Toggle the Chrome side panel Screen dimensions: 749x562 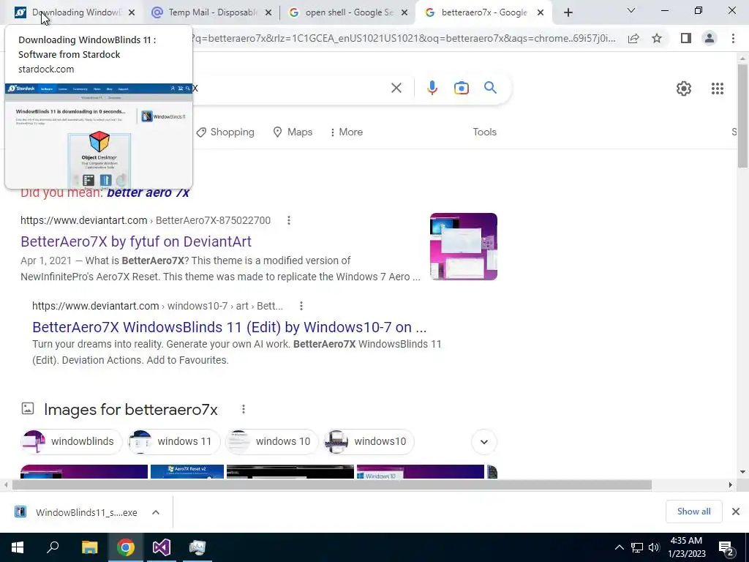[x=686, y=38]
